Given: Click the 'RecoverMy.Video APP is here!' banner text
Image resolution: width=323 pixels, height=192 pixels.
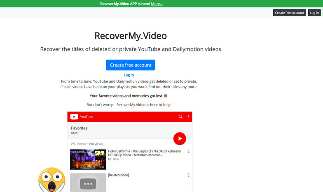Looking at the screenshot, I should (125, 4).
